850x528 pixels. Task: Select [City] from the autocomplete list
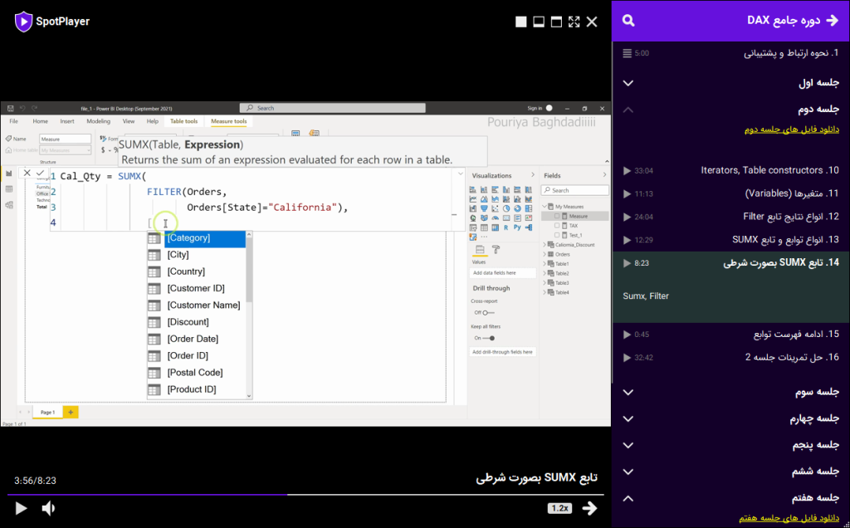[197, 255]
